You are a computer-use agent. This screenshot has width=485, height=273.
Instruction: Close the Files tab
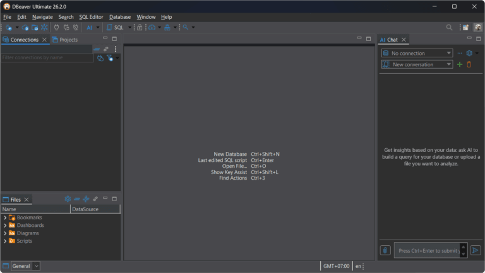tap(27, 200)
